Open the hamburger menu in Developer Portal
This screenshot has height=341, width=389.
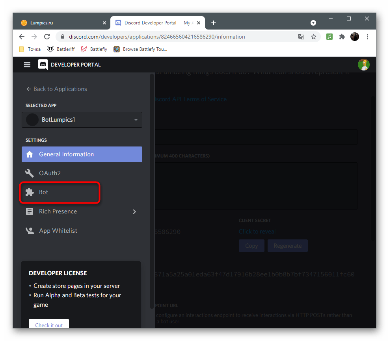click(x=27, y=65)
